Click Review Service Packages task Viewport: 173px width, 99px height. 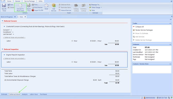[x=143, y=30]
